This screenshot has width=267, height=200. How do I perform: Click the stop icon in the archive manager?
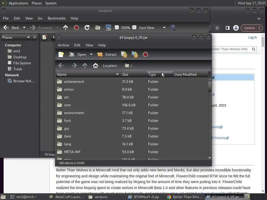(145, 54)
